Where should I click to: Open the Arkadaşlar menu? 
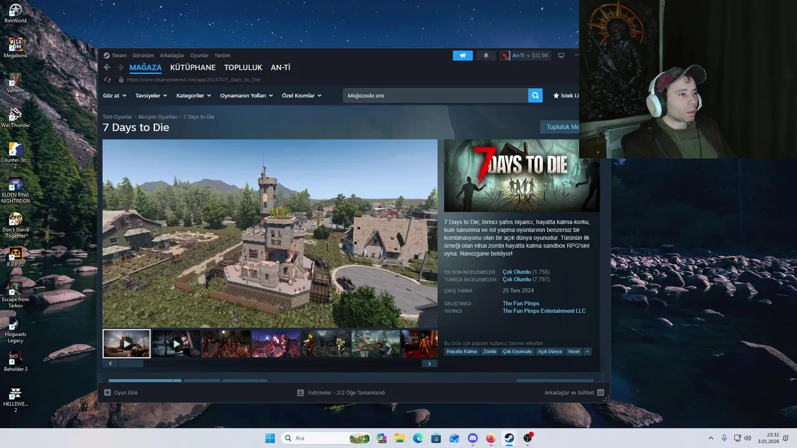tap(172, 55)
